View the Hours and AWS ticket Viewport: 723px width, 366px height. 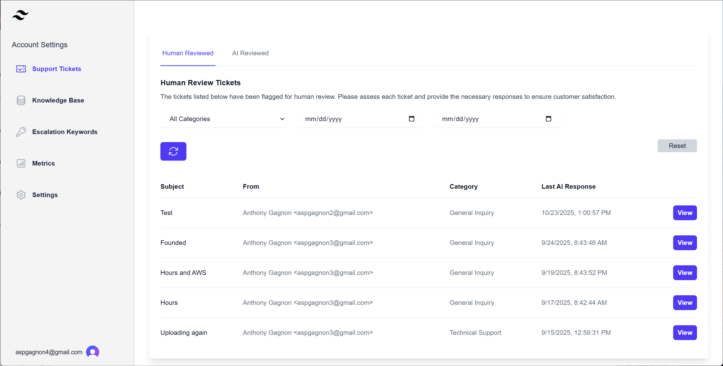tap(685, 273)
